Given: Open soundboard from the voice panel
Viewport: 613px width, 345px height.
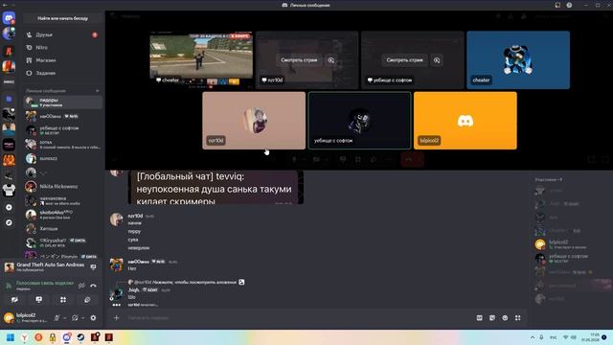Looking at the screenshot, I should pos(87,300).
